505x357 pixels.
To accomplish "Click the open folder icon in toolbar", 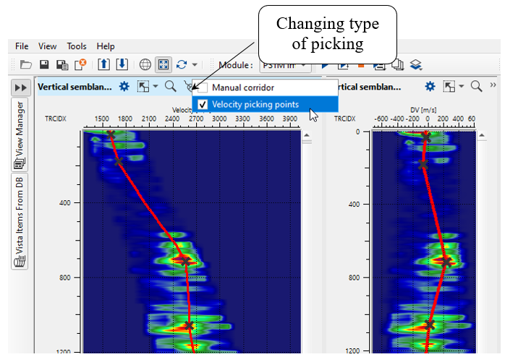I will pos(26,65).
